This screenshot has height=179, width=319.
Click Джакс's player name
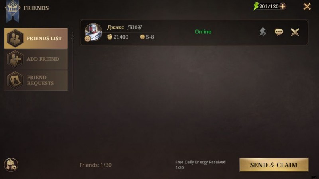pyautogui.click(x=116, y=27)
